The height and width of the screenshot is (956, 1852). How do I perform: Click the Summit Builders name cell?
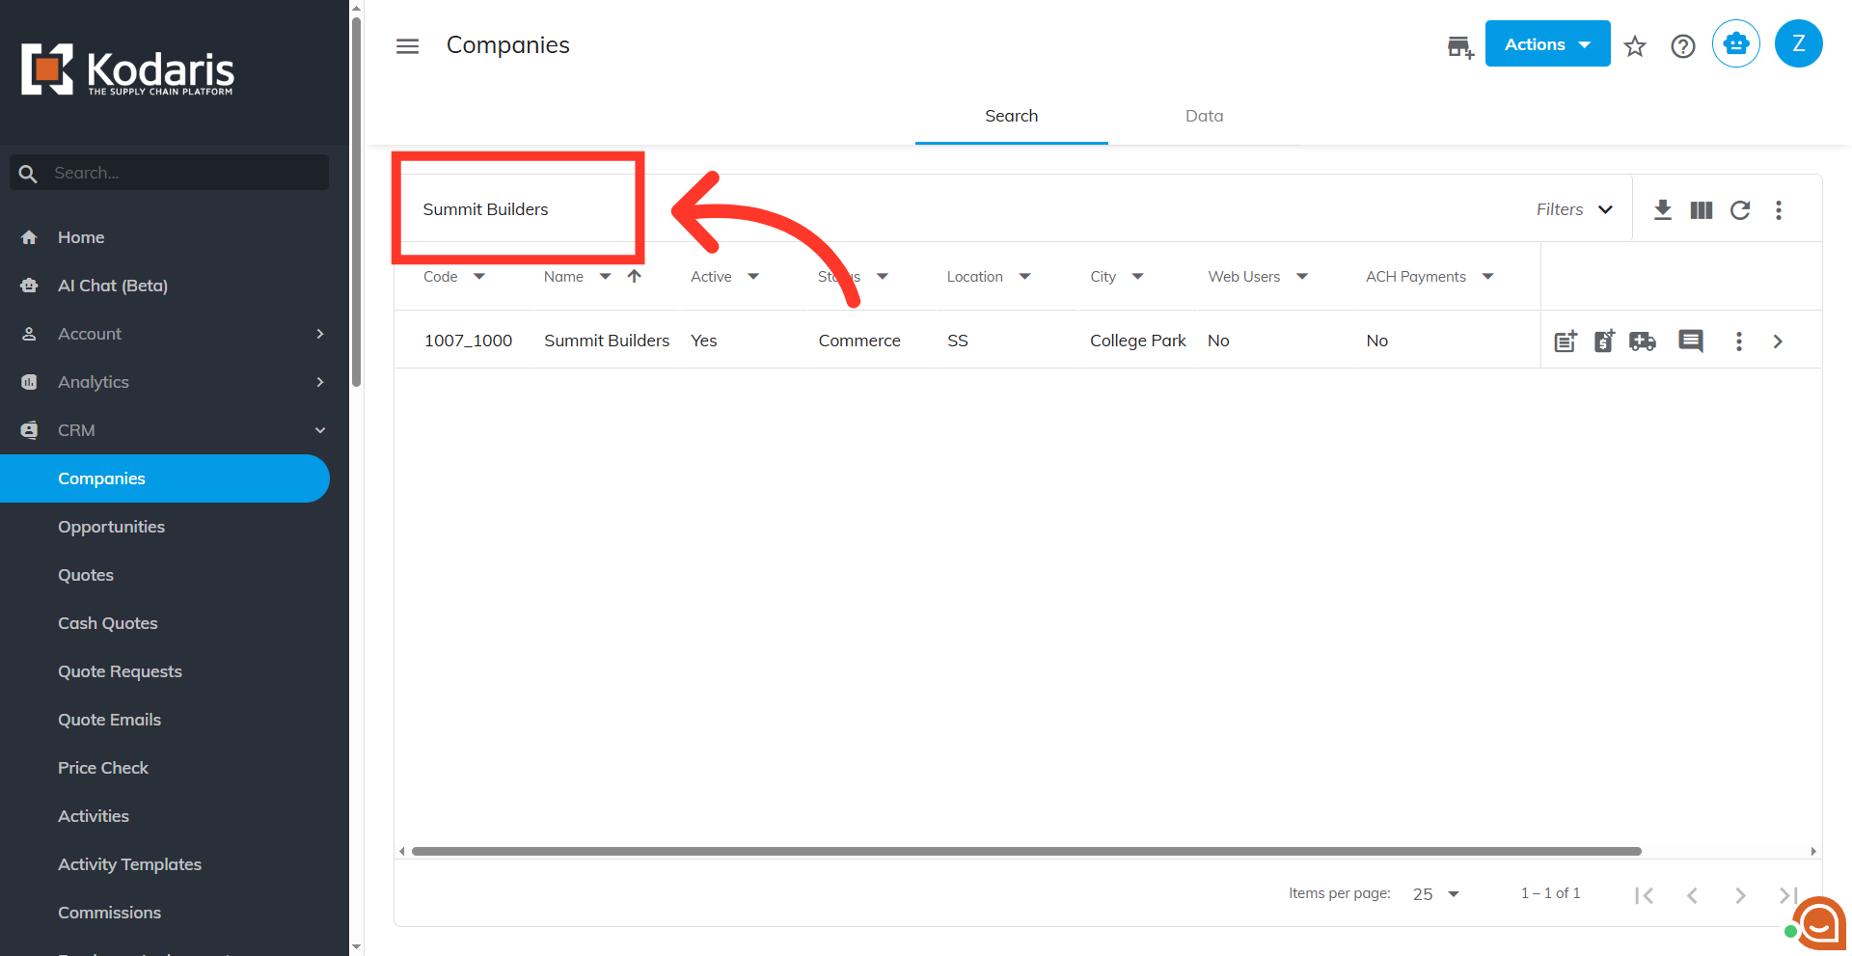coord(607,341)
